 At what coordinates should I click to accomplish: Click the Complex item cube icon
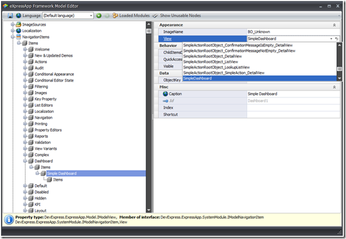[31, 155]
